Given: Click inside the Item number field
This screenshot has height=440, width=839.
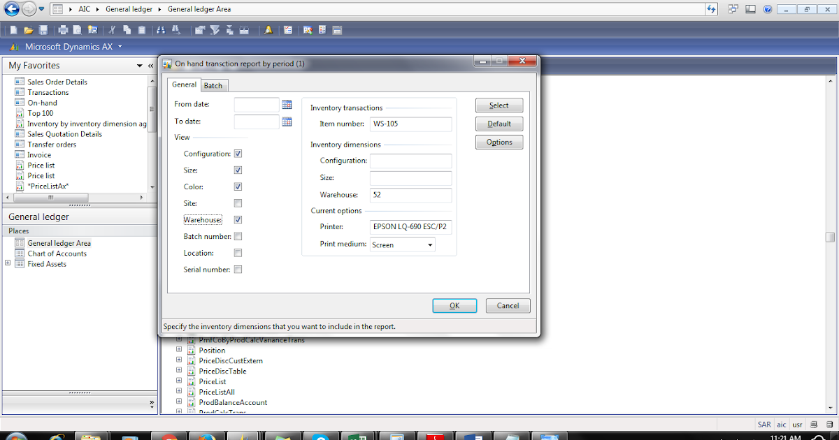Looking at the screenshot, I should tap(410, 124).
